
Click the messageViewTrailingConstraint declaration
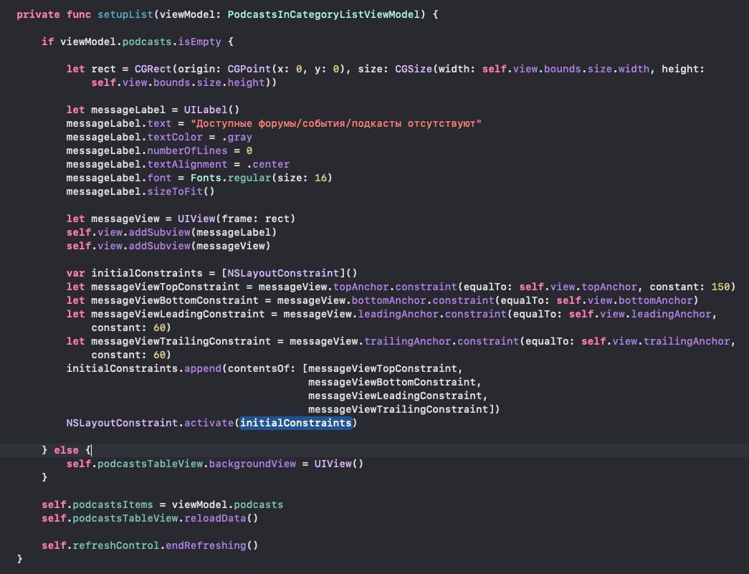click(x=181, y=341)
